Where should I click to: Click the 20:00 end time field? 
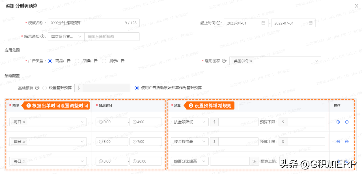pos(146,161)
